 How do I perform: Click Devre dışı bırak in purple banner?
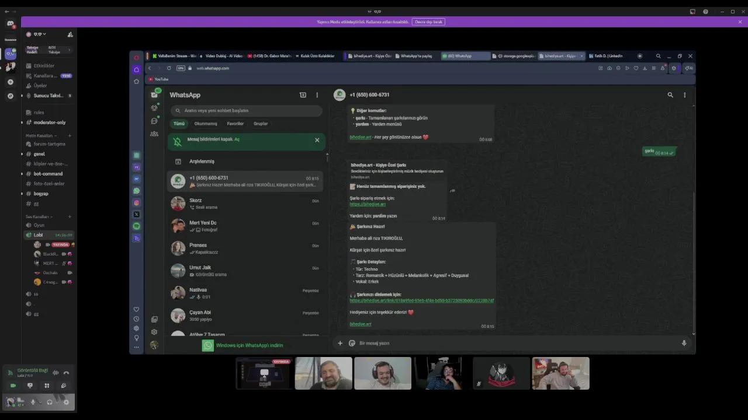point(429,22)
